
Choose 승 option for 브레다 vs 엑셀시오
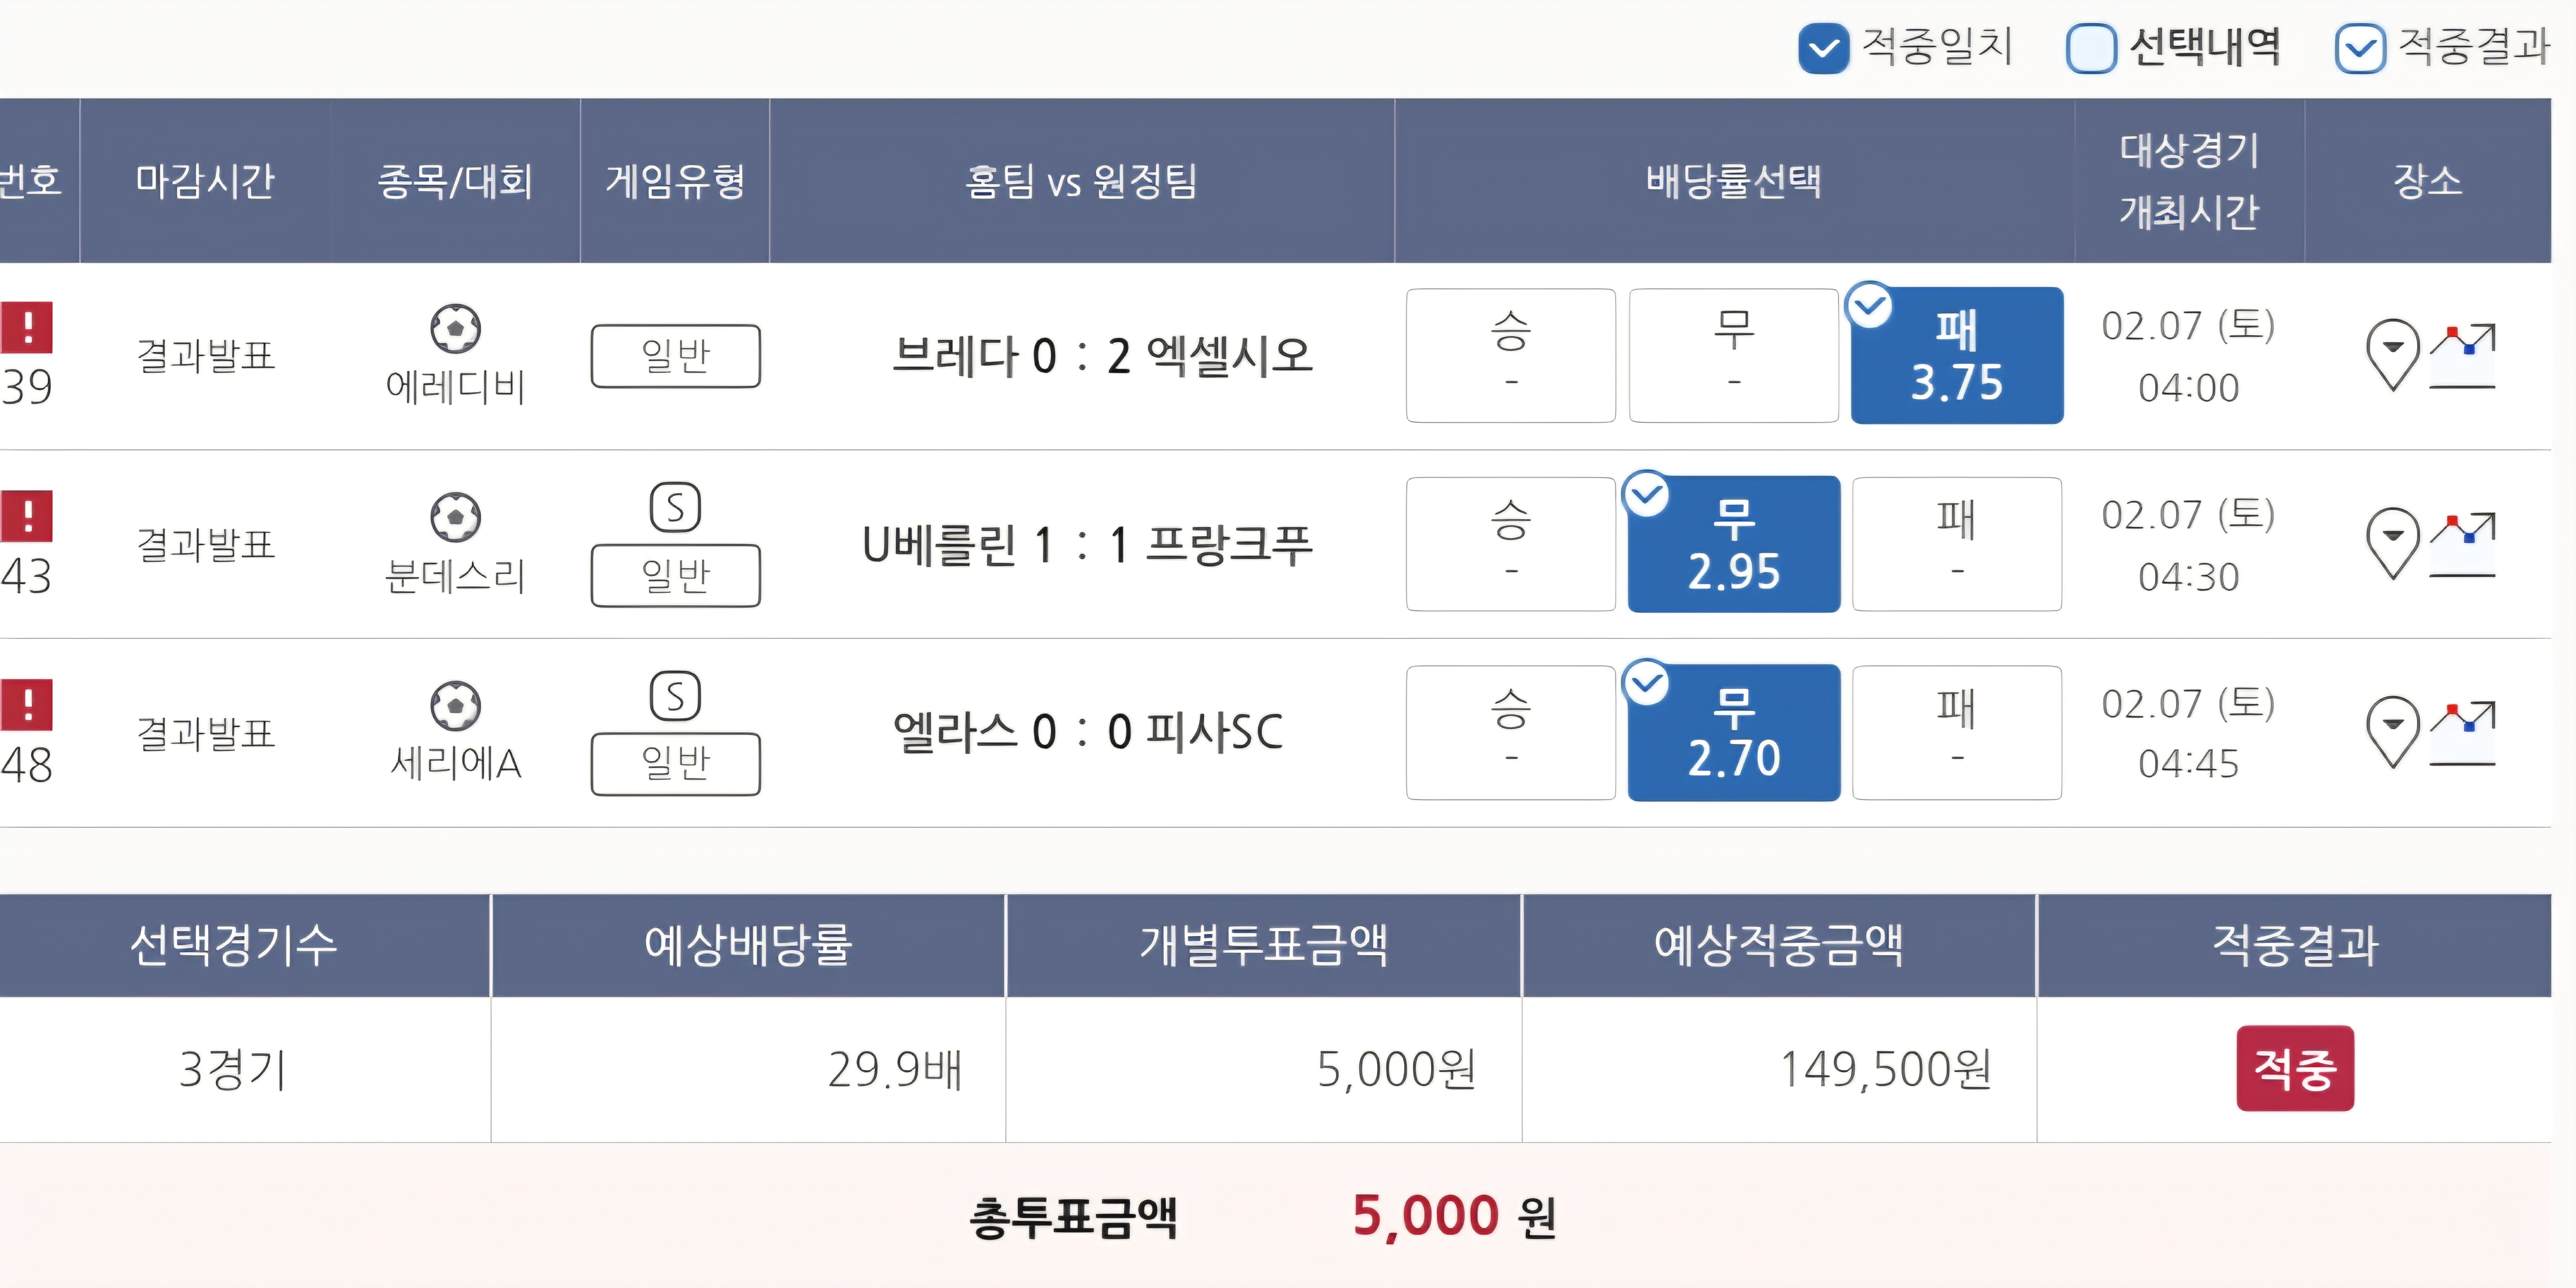(1510, 356)
